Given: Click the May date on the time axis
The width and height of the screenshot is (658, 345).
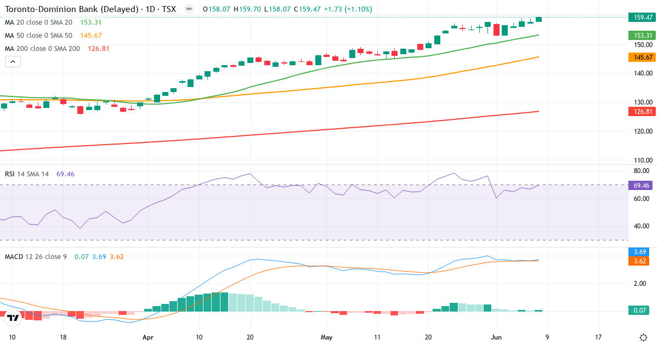Looking at the screenshot, I should coord(327,337).
